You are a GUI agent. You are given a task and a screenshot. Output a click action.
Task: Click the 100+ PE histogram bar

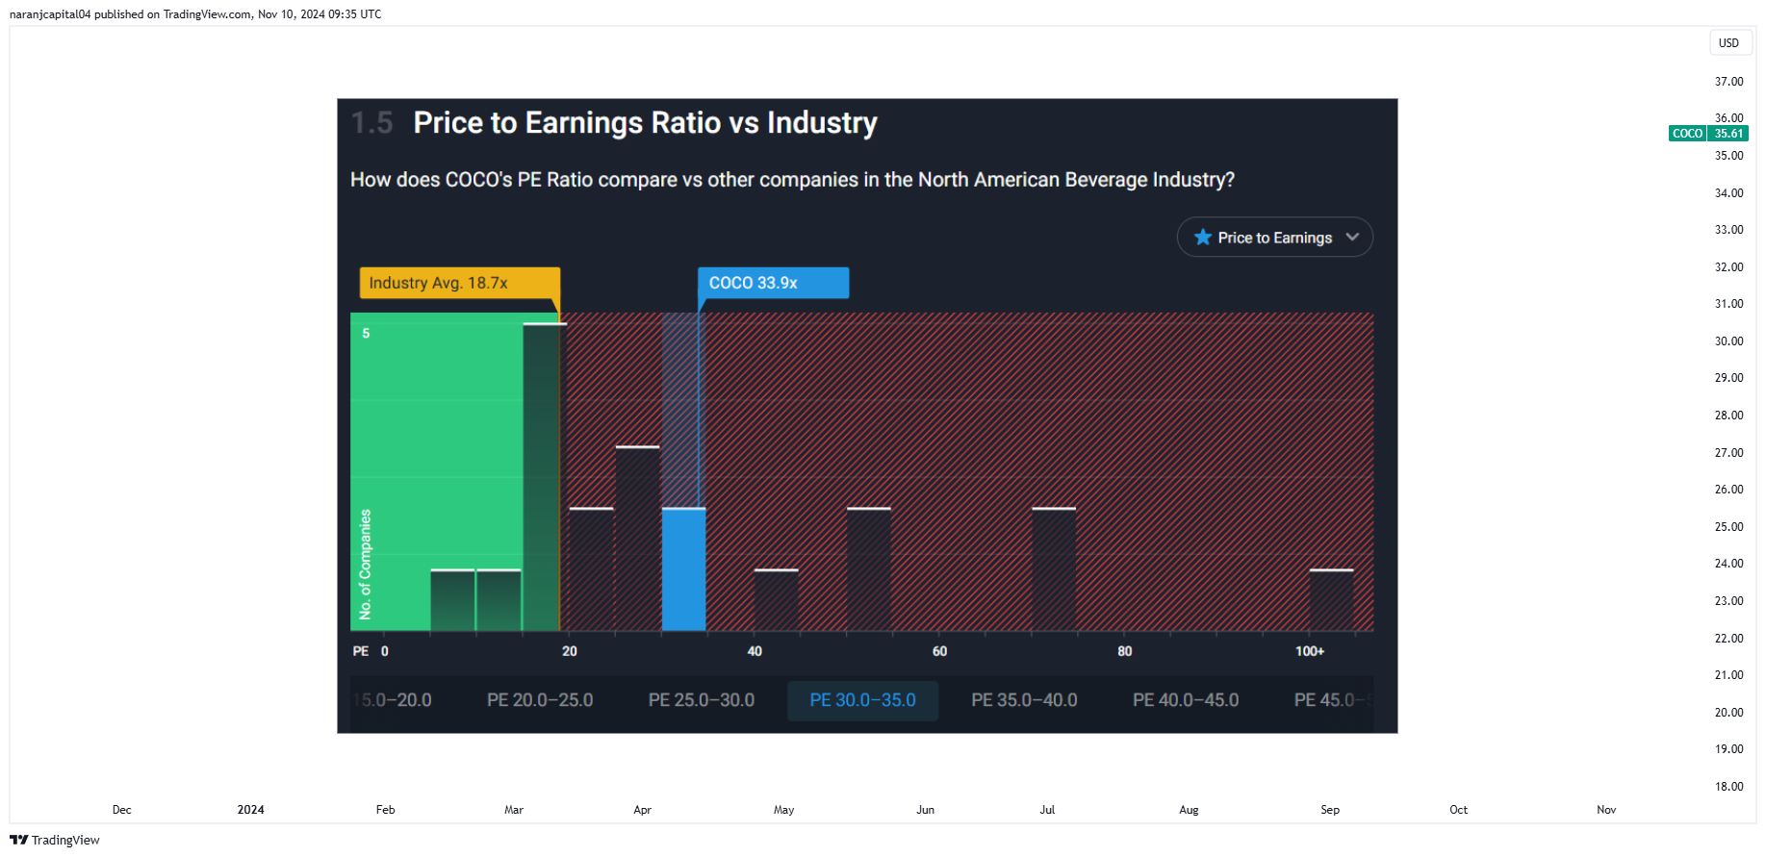pos(1331,600)
